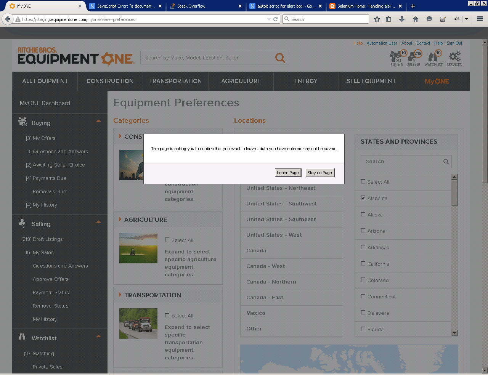Click the States and Provinces search field
The image size is (488, 375).
[x=406, y=162]
